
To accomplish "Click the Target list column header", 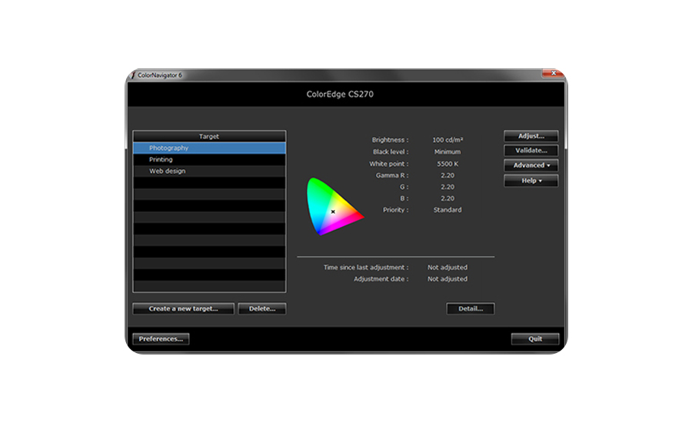I will tap(209, 136).
